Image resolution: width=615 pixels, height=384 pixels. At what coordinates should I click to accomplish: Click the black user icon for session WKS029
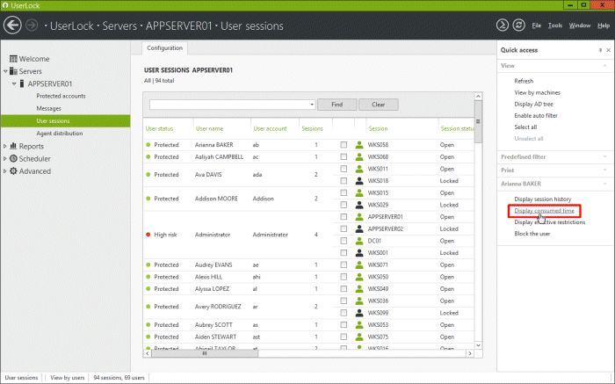[x=359, y=205]
